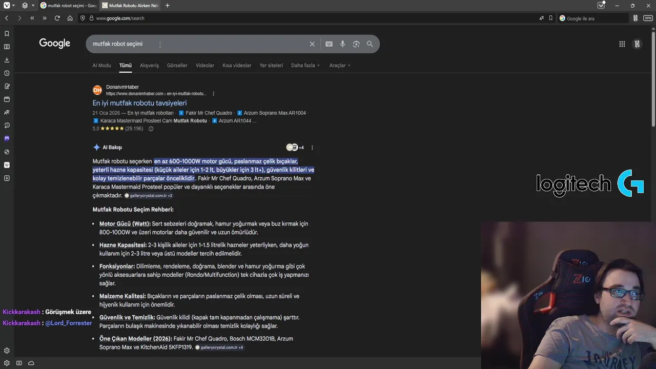Click the 'Hazne Kapasitesi:' term
656x369 pixels.
tap(123, 245)
